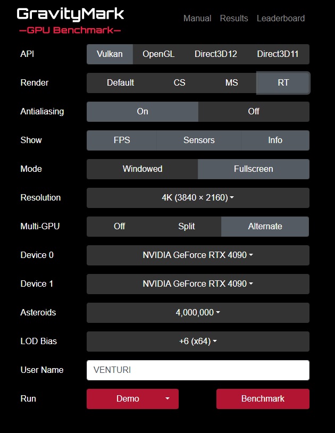Open the Resolution dropdown
335x433 pixels.
pos(198,197)
